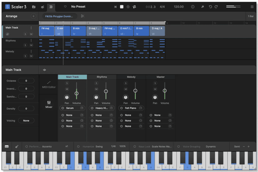Image resolution: width=258 pixels, height=172 pixels.
Task: Open Serum plugin settings gear
Action: pyautogui.click(x=82, y=108)
